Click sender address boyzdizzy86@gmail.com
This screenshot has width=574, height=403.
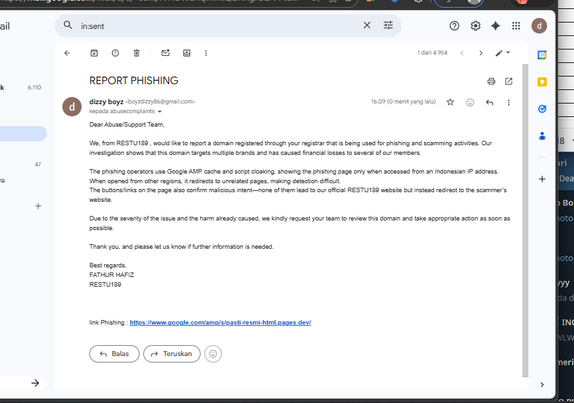tap(160, 102)
